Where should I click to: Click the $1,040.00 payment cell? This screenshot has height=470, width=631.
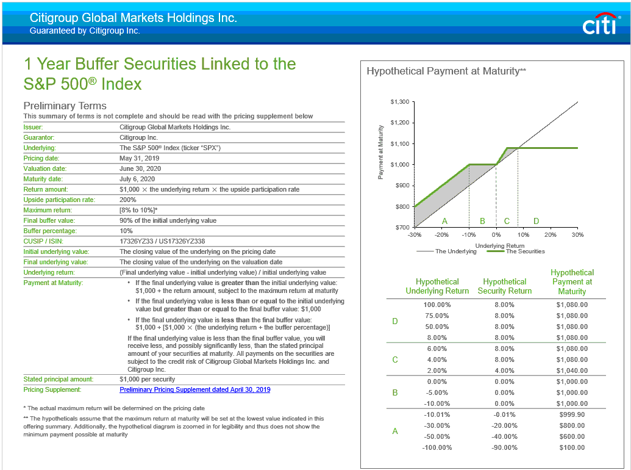[571, 371]
